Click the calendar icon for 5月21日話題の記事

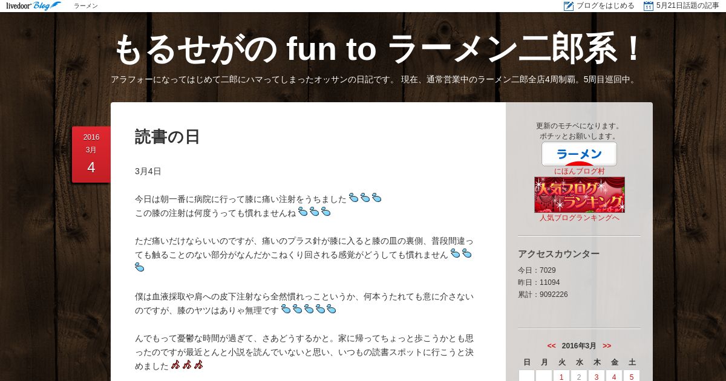coord(649,6)
